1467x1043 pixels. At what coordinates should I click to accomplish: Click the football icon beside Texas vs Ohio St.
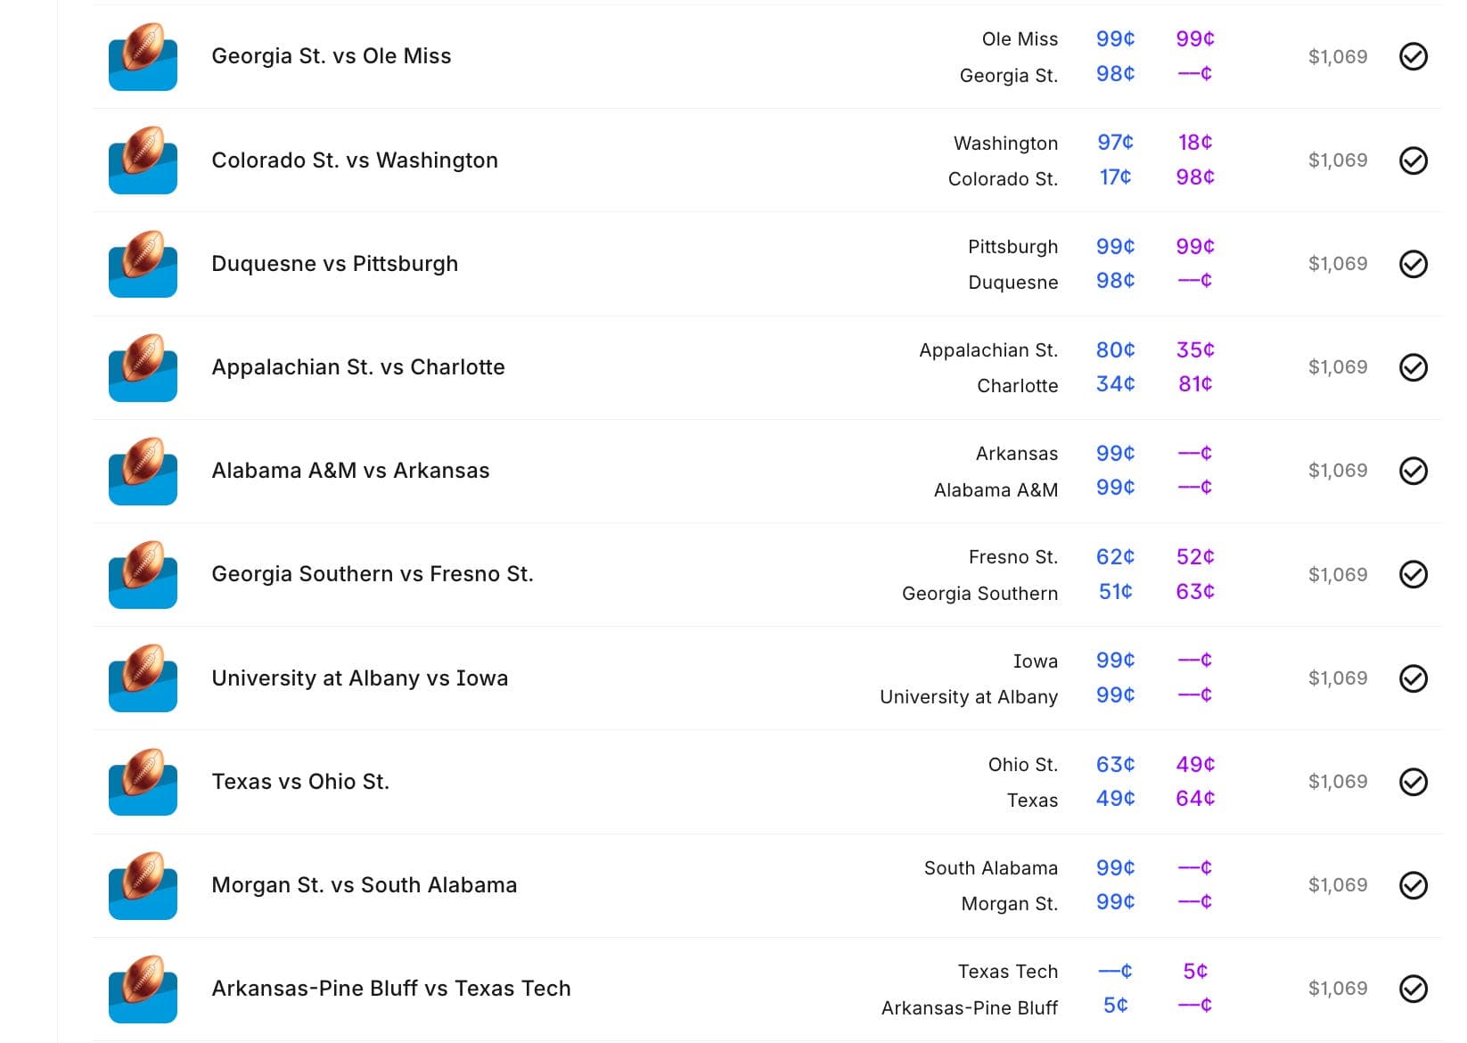(143, 781)
